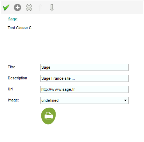Viewport: 144px width, 142px height.
Task: Open the Sage hyperlink
Action: point(13,19)
